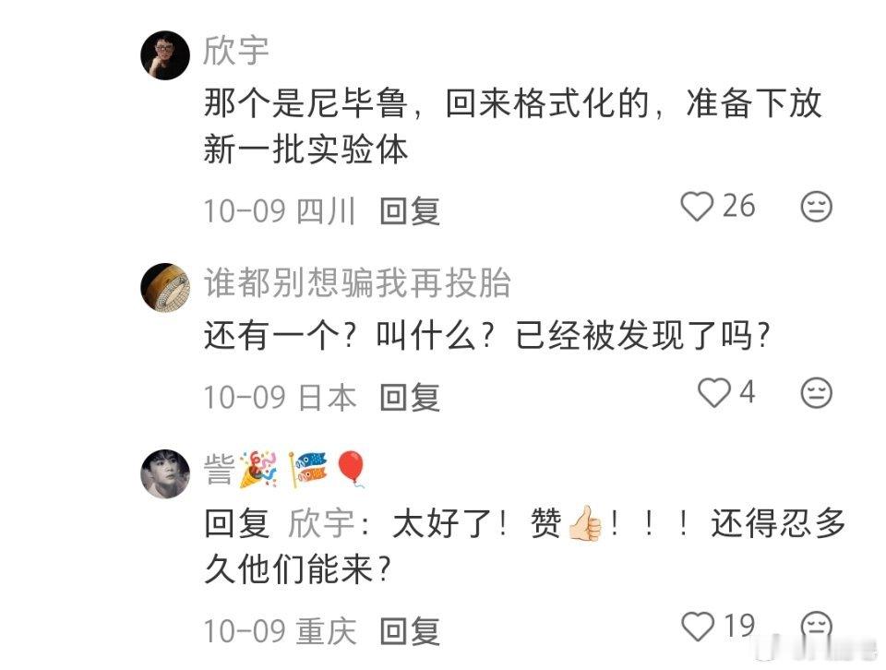Open username 欣宇 at top
Viewport: 886px width, 670px height.
point(236,50)
